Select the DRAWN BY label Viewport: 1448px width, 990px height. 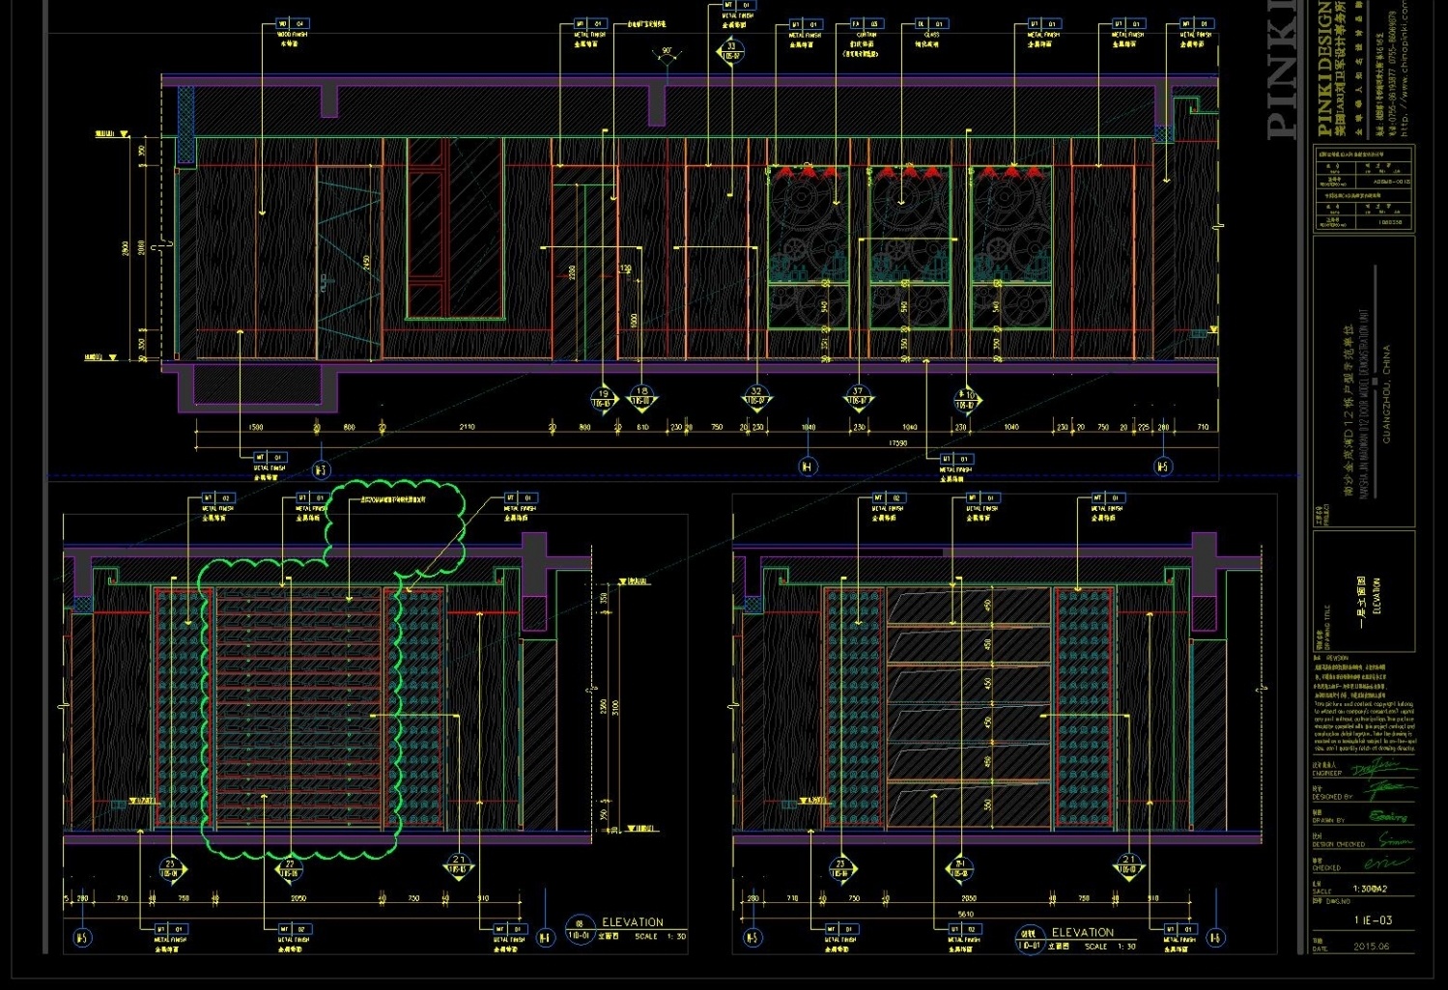1328,821
